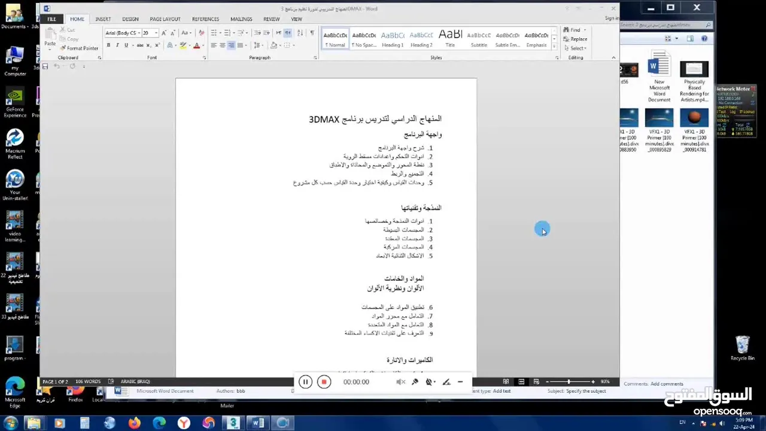Image resolution: width=766 pixels, height=431 pixels.
Task: Expand the Styles gallery More arrow
Action: [x=554, y=47]
